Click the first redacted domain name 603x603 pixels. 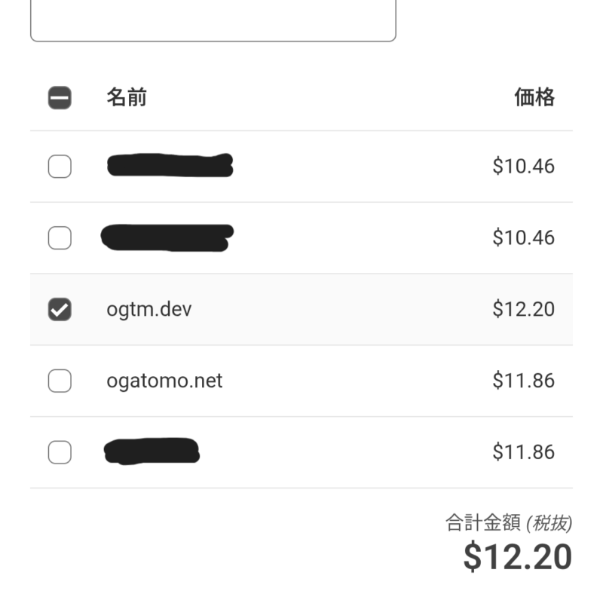point(170,165)
